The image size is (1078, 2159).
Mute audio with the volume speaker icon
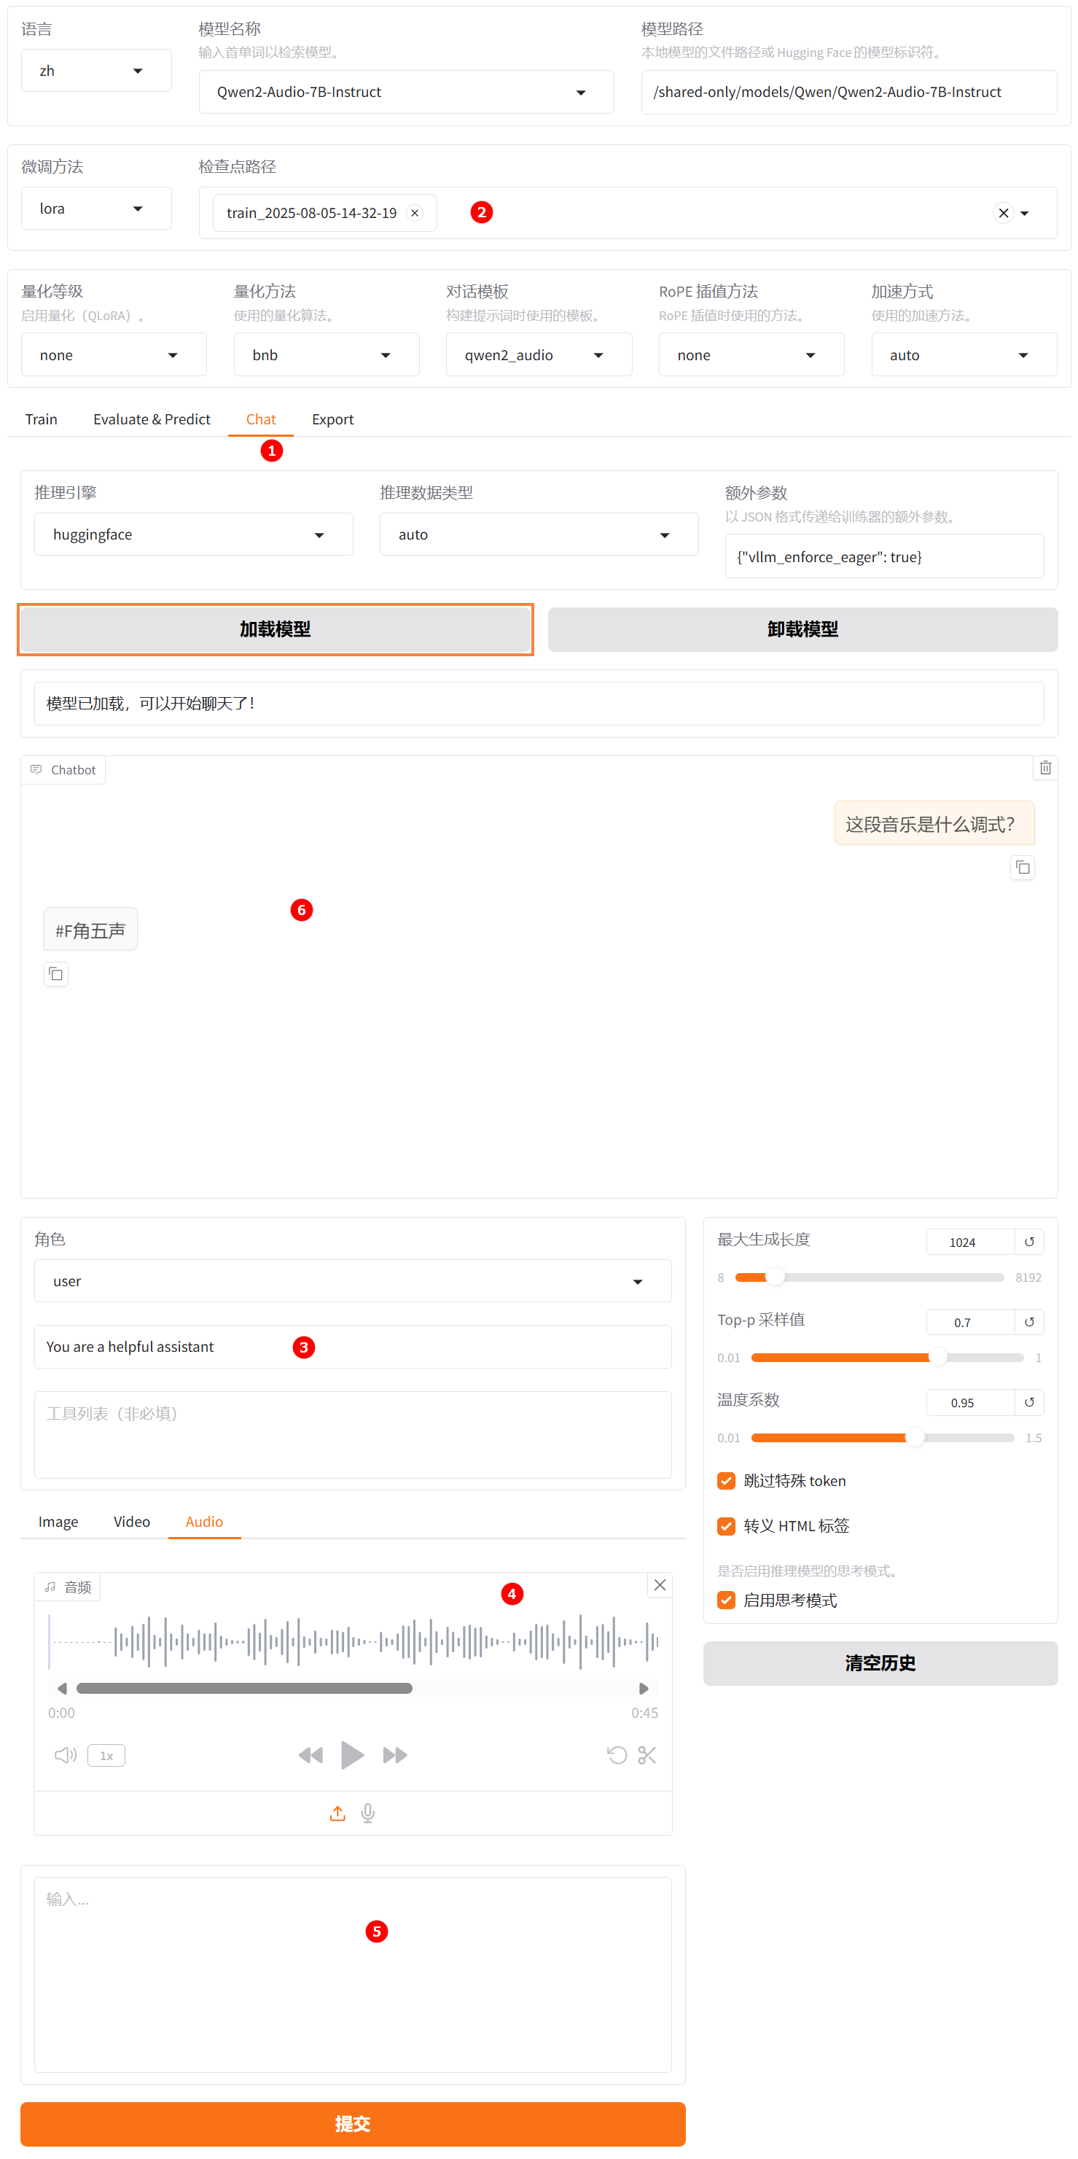[x=64, y=1754]
